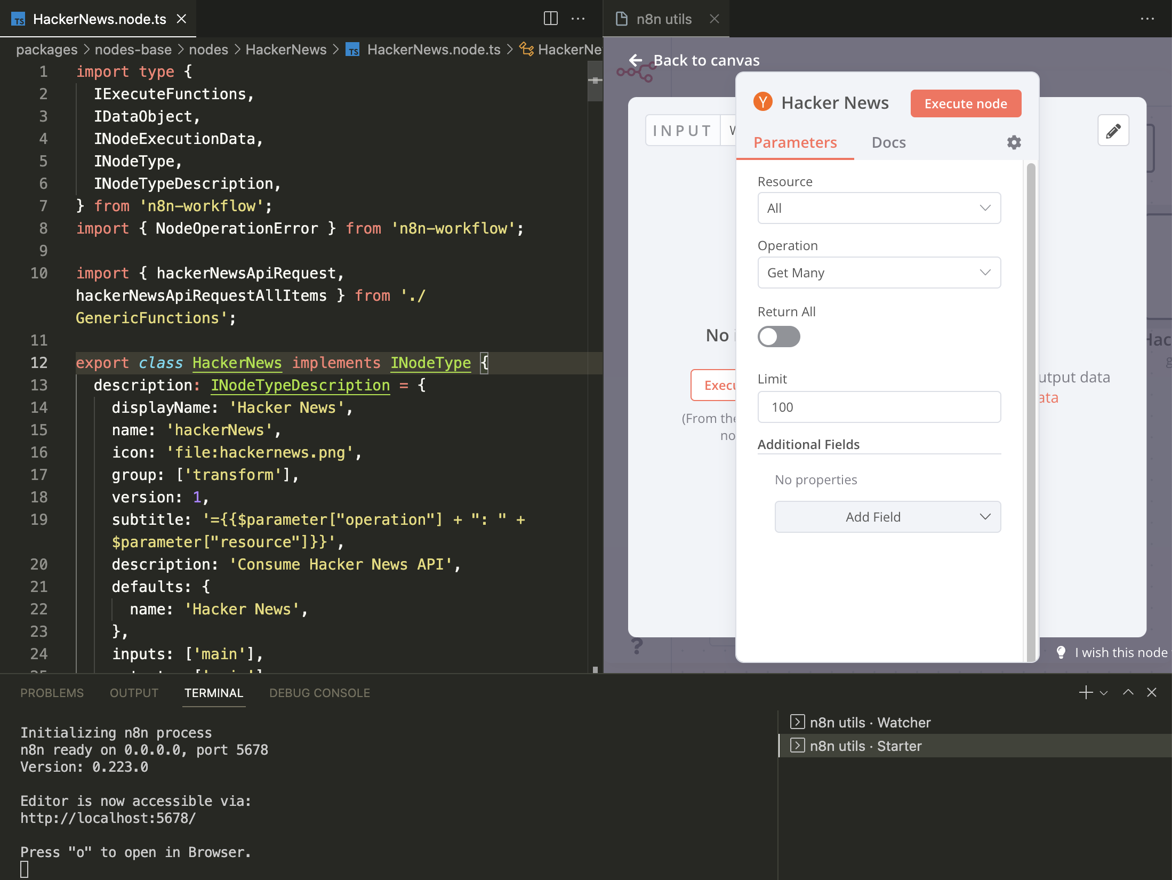
Task: Open the launch profile chevron beside new terminal
Action: tap(1104, 693)
